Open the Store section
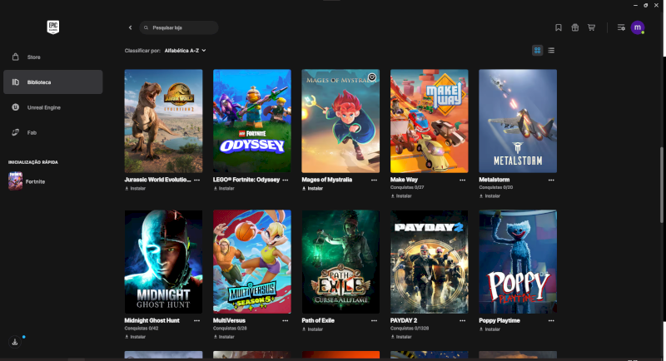The height and width of the screenshot is (361, 666). (x=52, y=57)
